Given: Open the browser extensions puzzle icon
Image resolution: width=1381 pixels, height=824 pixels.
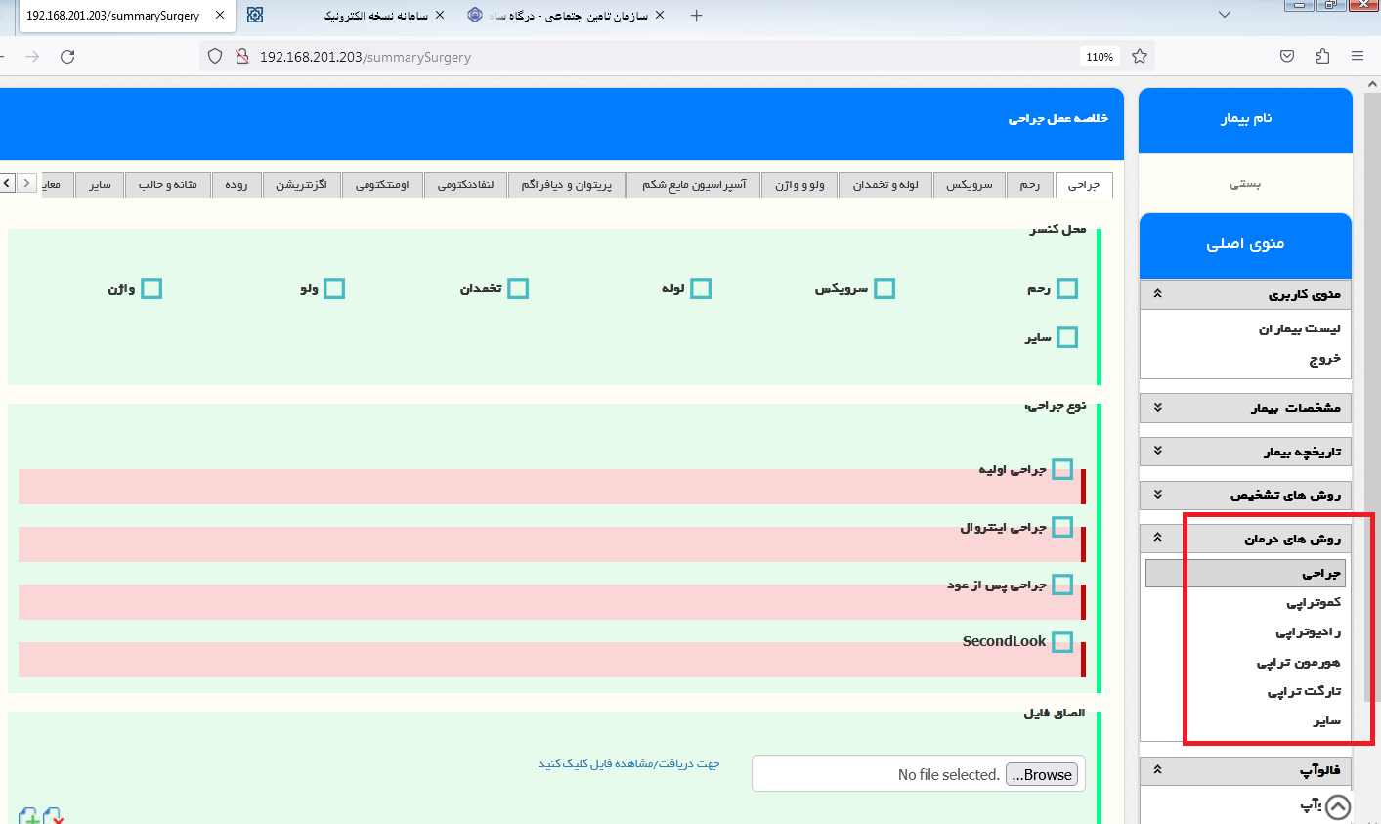Looking at the screenshot, I should [x=1322, y=57].
